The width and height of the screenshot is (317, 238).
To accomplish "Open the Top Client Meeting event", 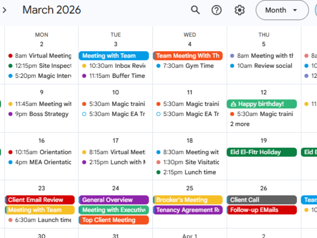I will (x=114, y=220).
